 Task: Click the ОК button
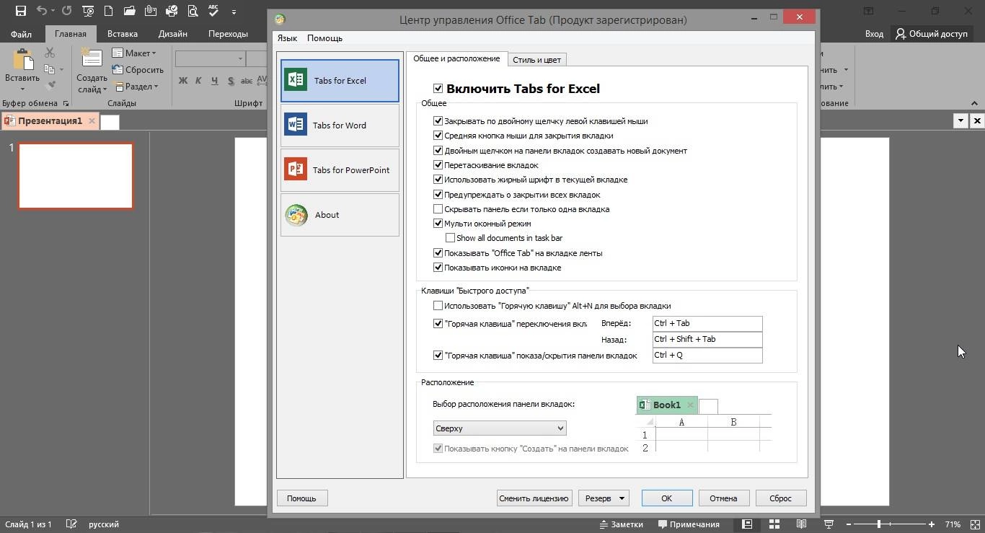(667, 498)
